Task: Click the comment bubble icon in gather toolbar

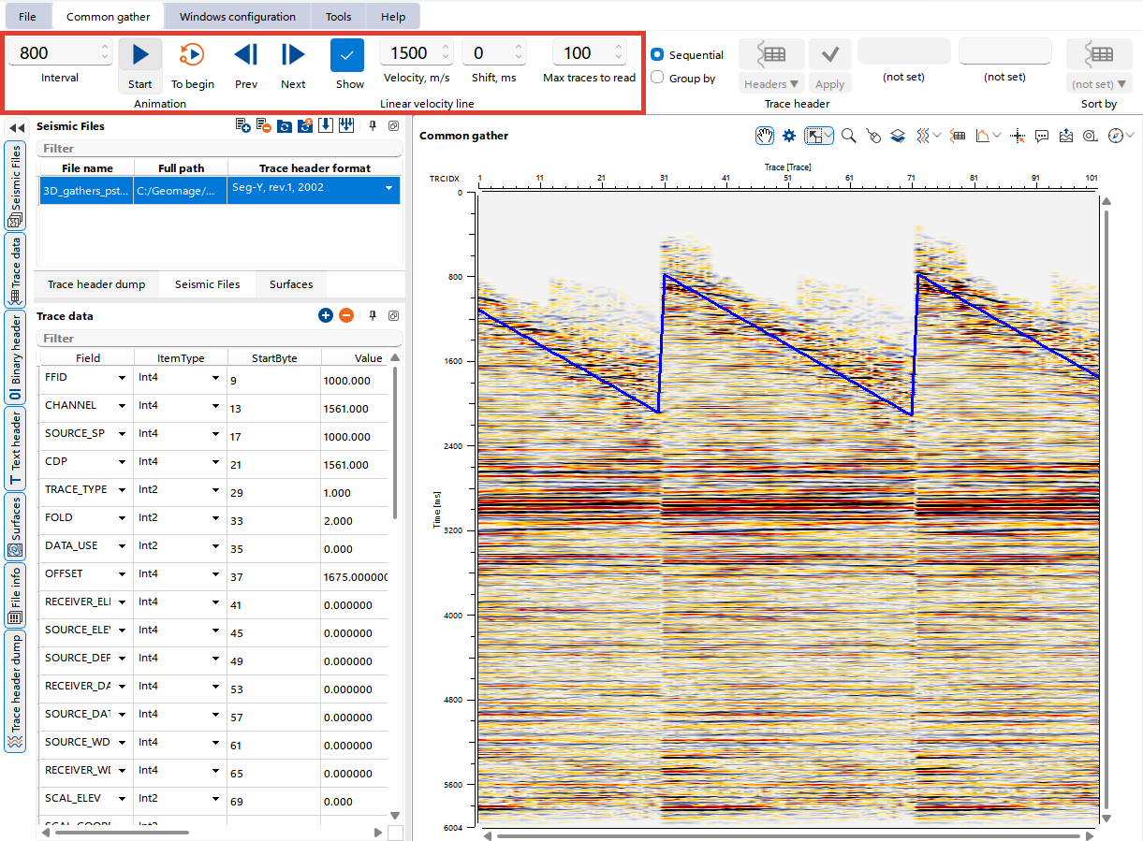Action: pos(1042,136)
